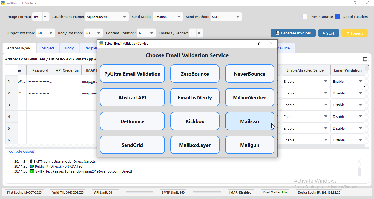Switch to the Subject tab

pyautogui.click(x=48, y=48)
